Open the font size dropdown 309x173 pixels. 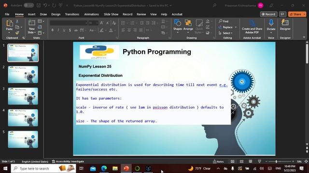(x=97, y=23)
